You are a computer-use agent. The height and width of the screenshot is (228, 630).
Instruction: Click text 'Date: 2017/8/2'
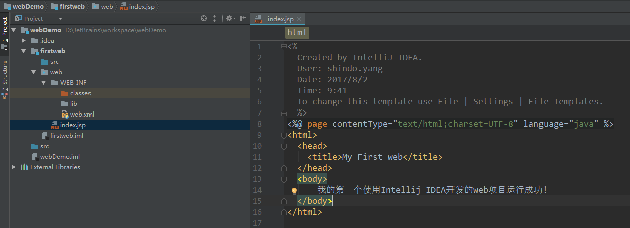(332, 79)
